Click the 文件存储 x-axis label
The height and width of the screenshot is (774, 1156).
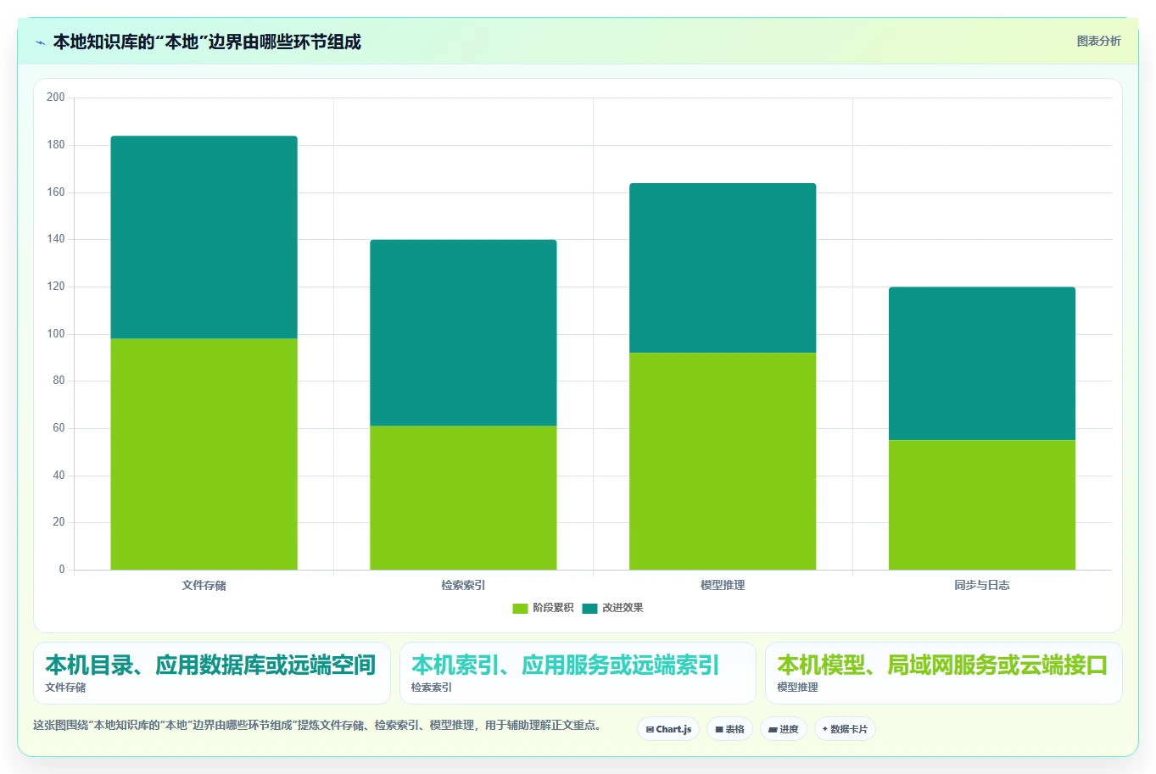(x=204, y=585)
